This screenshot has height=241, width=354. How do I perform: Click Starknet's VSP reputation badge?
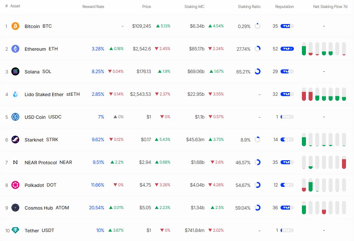click(x=287, y=140)
